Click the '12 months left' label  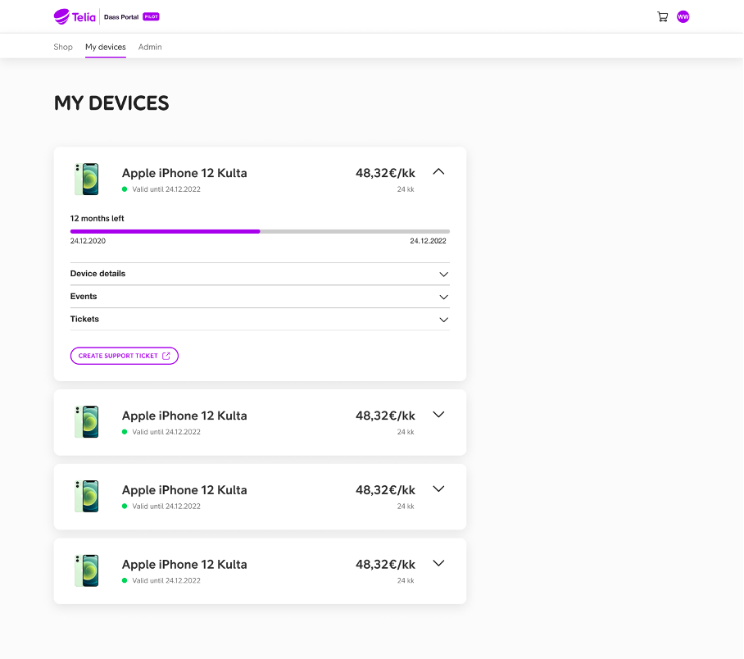tap(97, 218)
